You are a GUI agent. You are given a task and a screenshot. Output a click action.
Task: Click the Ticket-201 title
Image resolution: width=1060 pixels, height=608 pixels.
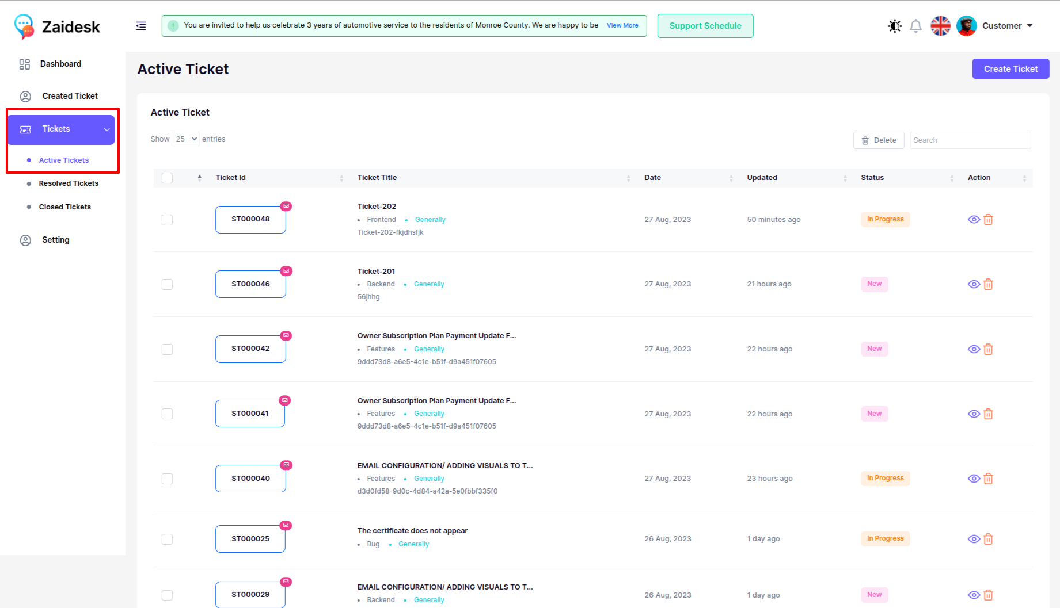point(376,272)
